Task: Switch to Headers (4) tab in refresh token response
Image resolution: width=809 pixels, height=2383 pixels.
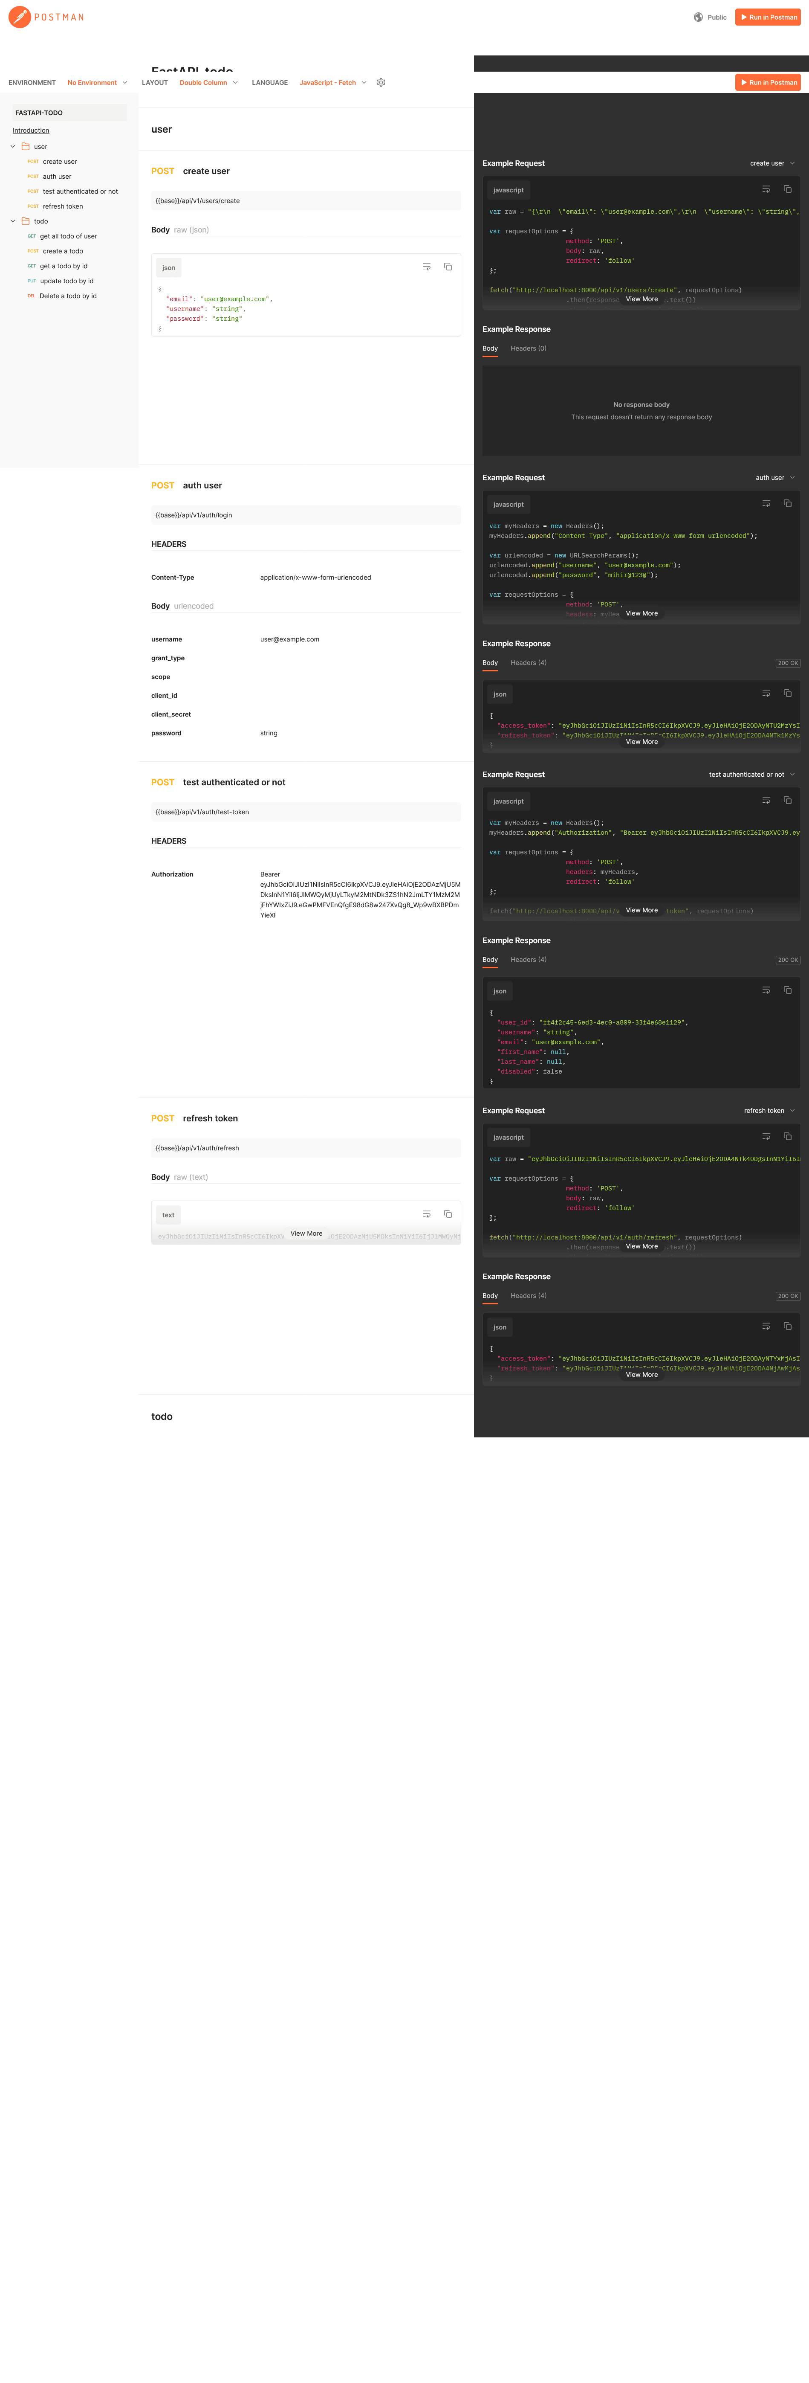Action: pyautogui.click(x=528, y=1296)
